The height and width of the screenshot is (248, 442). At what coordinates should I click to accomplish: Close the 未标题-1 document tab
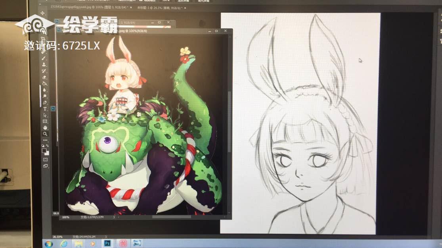185,8
